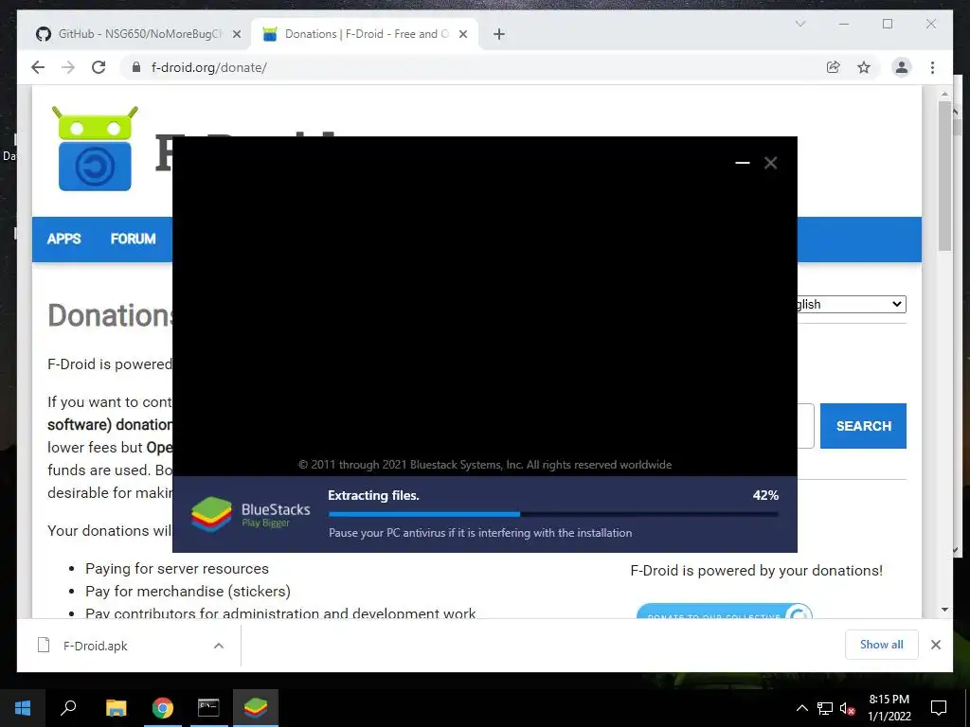Screen dimensions: 970x727
Task: Open File Explorer from taskbar
Action: 117,708
